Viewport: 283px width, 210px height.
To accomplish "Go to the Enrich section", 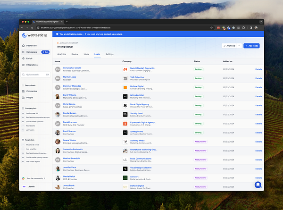I will [x=29, y=59].
